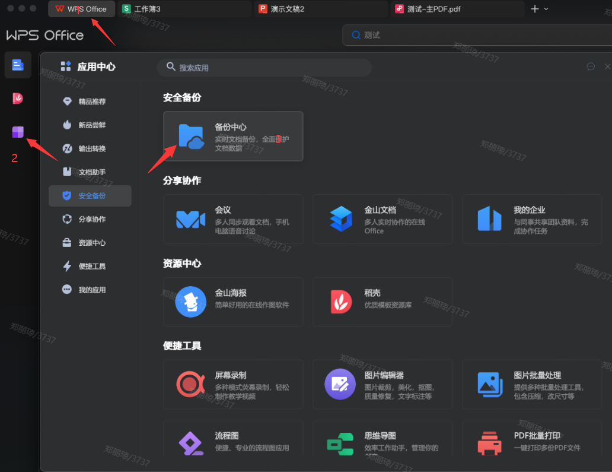This screenshot has width=612, height=472.
Task: Click the 搜索应用 search field
Action: point(264,67)
